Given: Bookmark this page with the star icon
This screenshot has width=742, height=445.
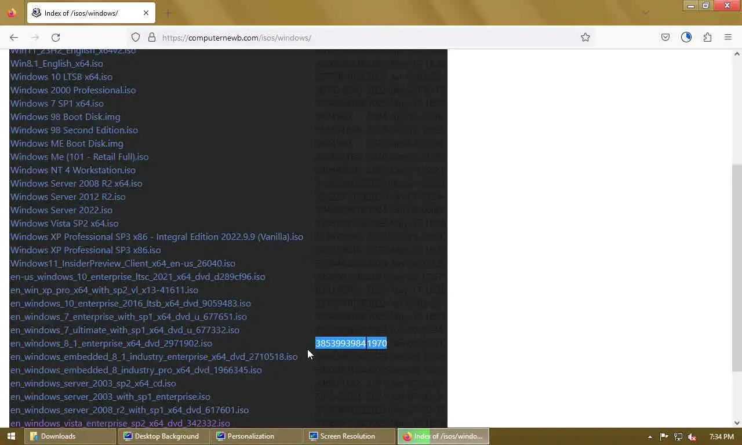Looking at the screenshot, I should [585, 37].
